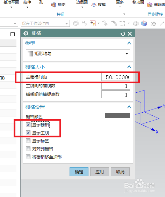Screen dimensions: 165x197
Task: Enable the 对齐到栅格 checkbox
Action: point(28,149)
